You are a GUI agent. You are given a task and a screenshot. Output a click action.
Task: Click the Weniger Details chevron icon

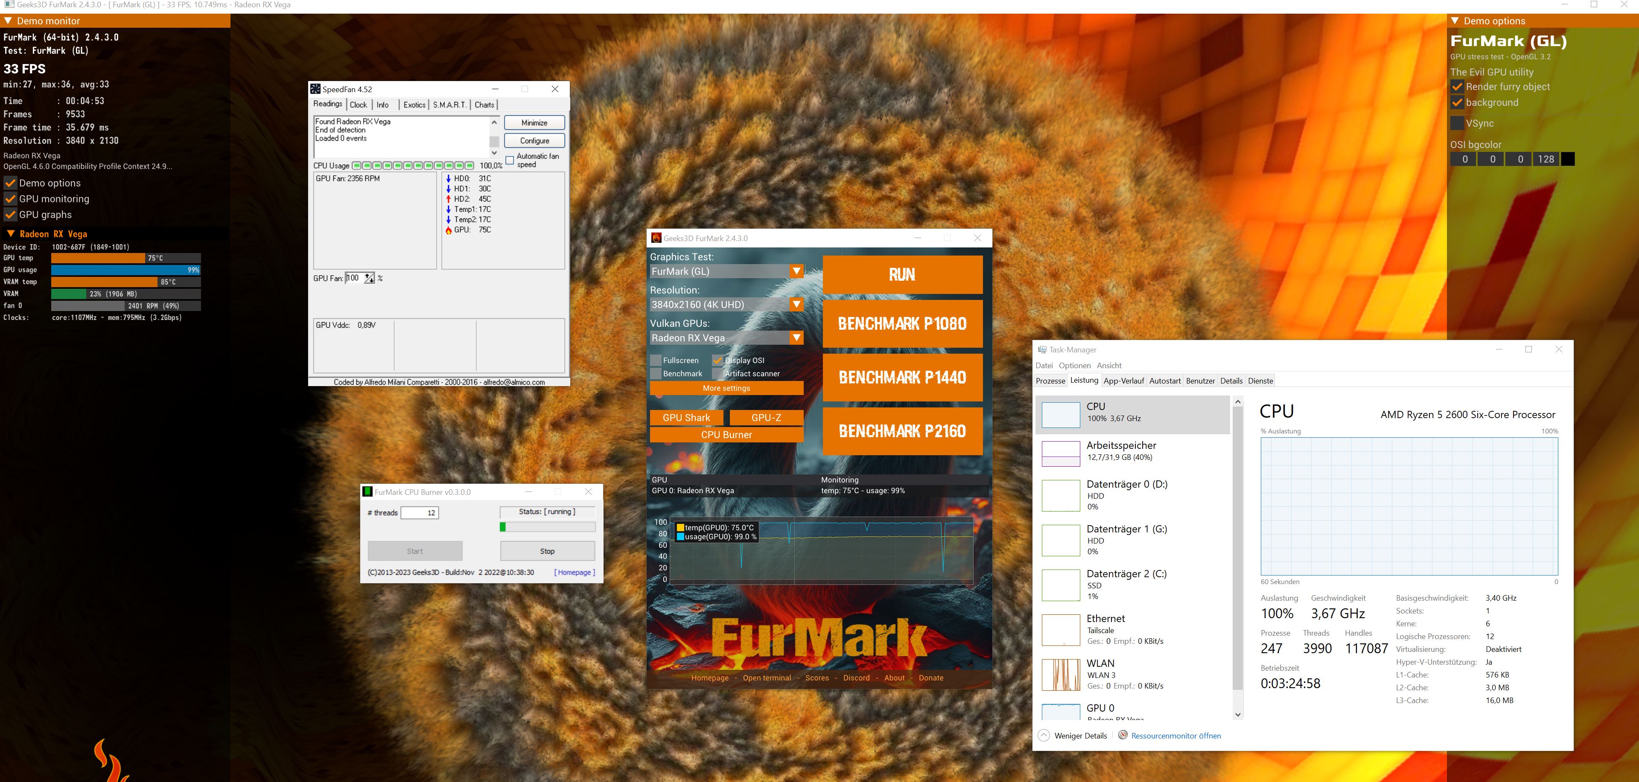click(x=1044, y=735)
